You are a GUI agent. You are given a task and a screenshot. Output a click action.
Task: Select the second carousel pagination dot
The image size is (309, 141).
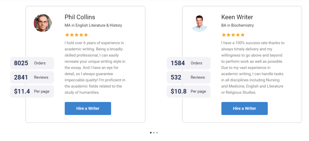154,133
